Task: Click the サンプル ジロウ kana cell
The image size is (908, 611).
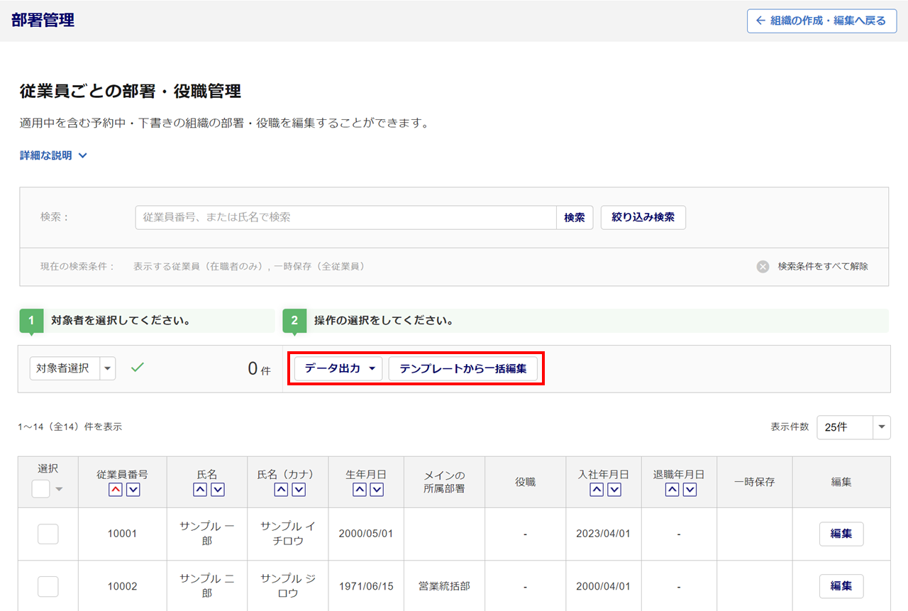Action: 288,586
